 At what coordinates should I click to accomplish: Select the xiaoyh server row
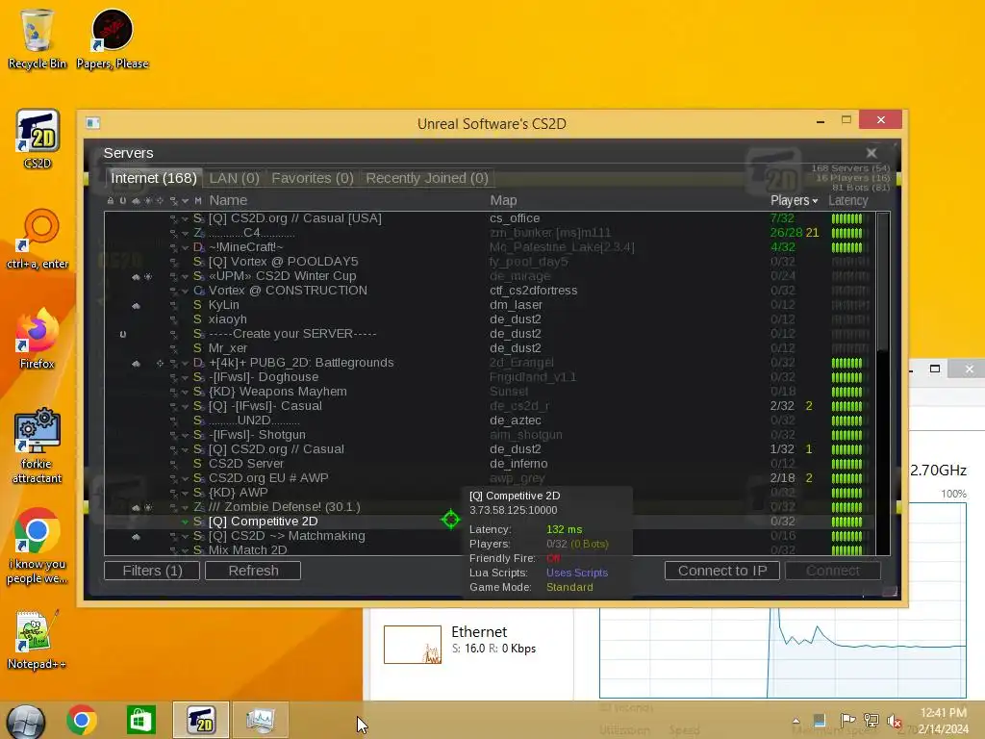coord(488,319)
